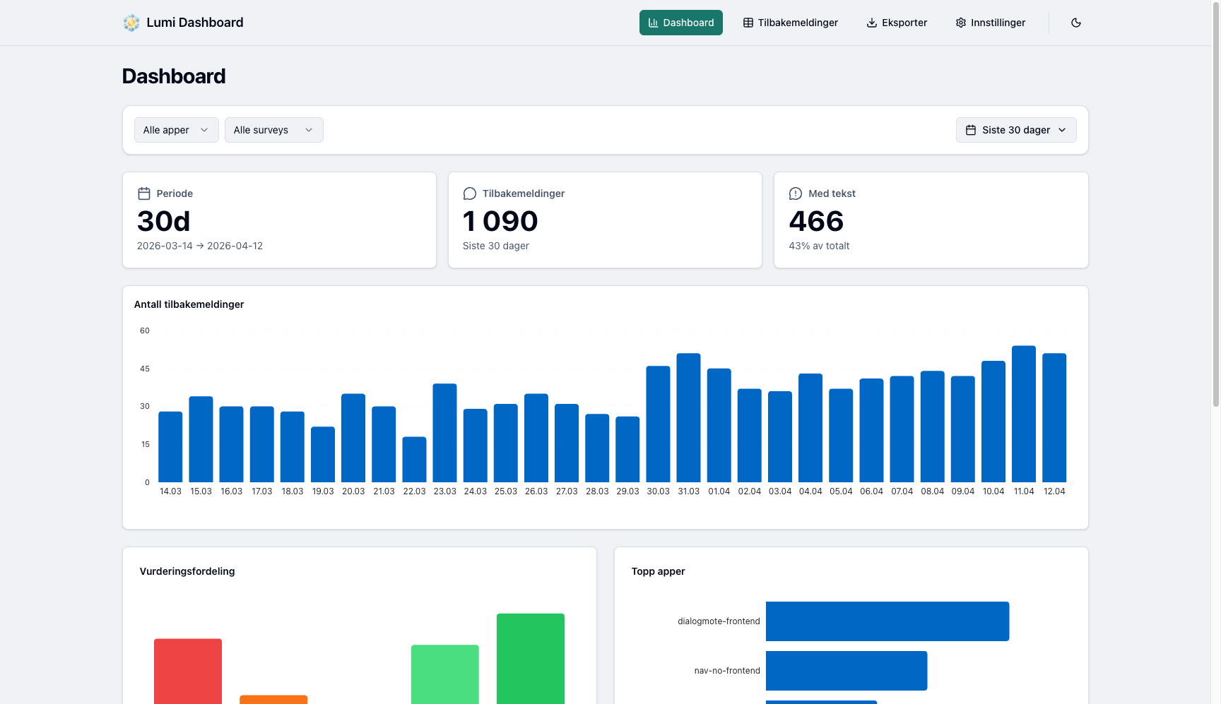The width and height of the screenshot is (1221, 704).
Task: Select the bar chart icon on Dashboard button
Action: (x=652, y=23)
